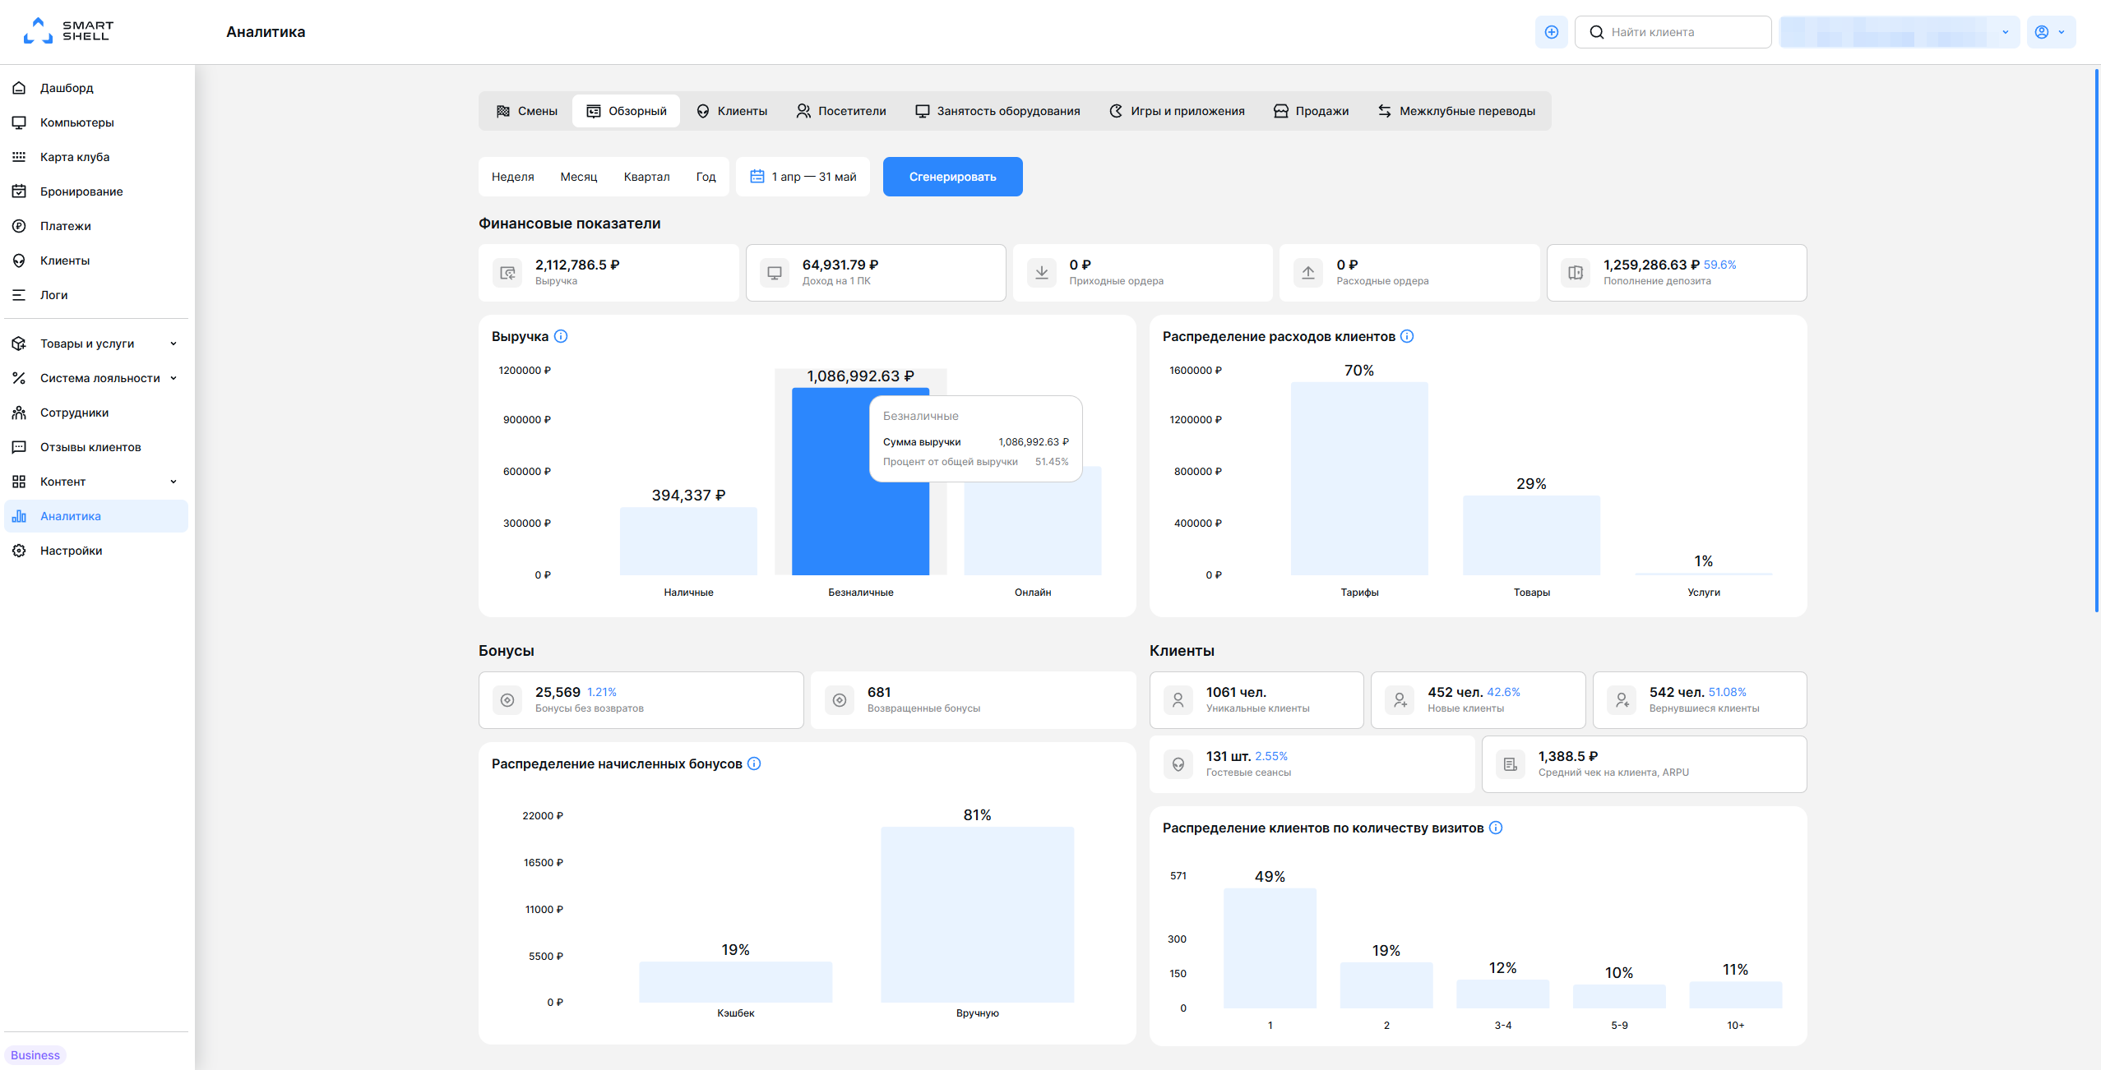
Task: Expand Товары и услуги sidebar section
Action: 96,344
